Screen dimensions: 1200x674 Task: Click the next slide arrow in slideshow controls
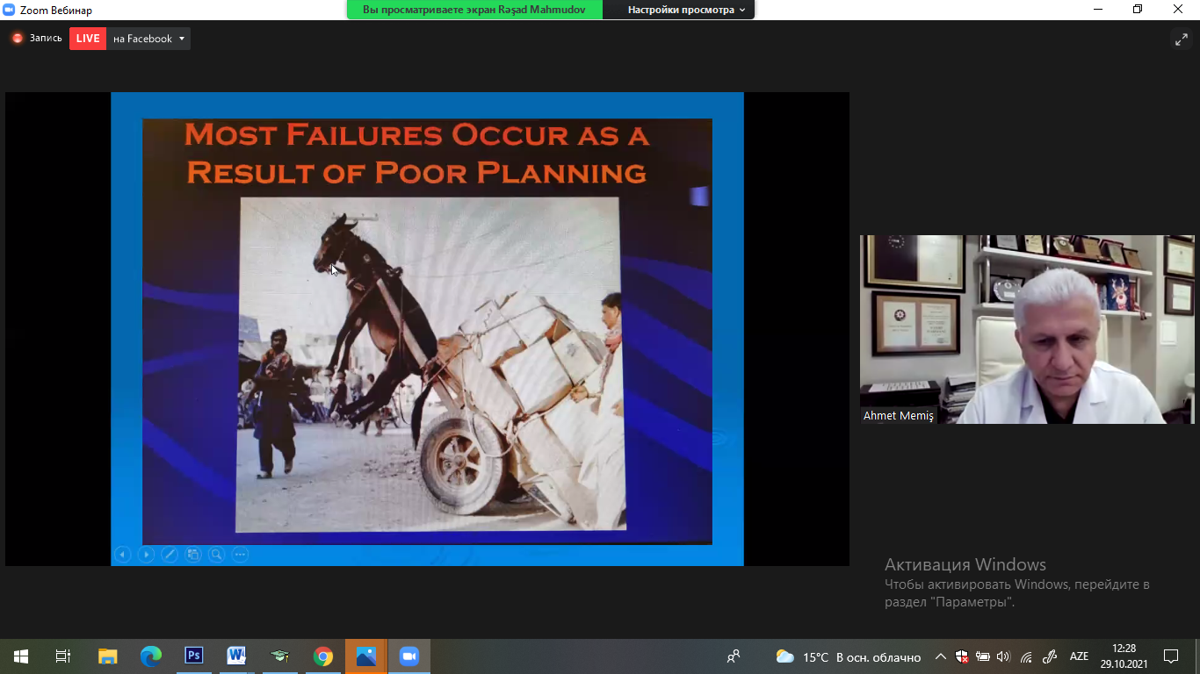point(147,555)
